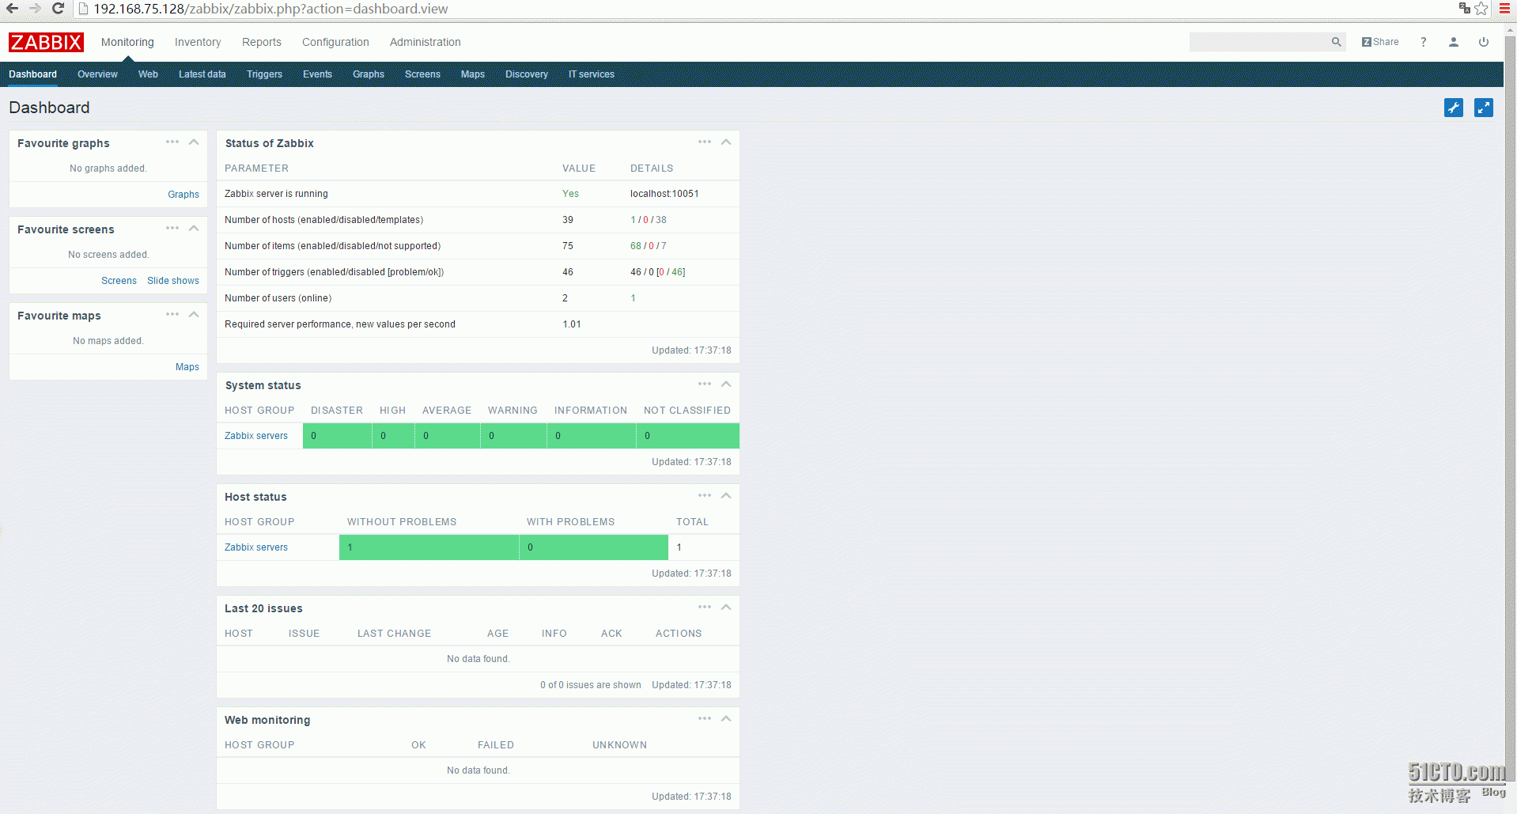Switch to the IT services tab
The width and height of the screenshot is (1517, 814).
[592, 74]
